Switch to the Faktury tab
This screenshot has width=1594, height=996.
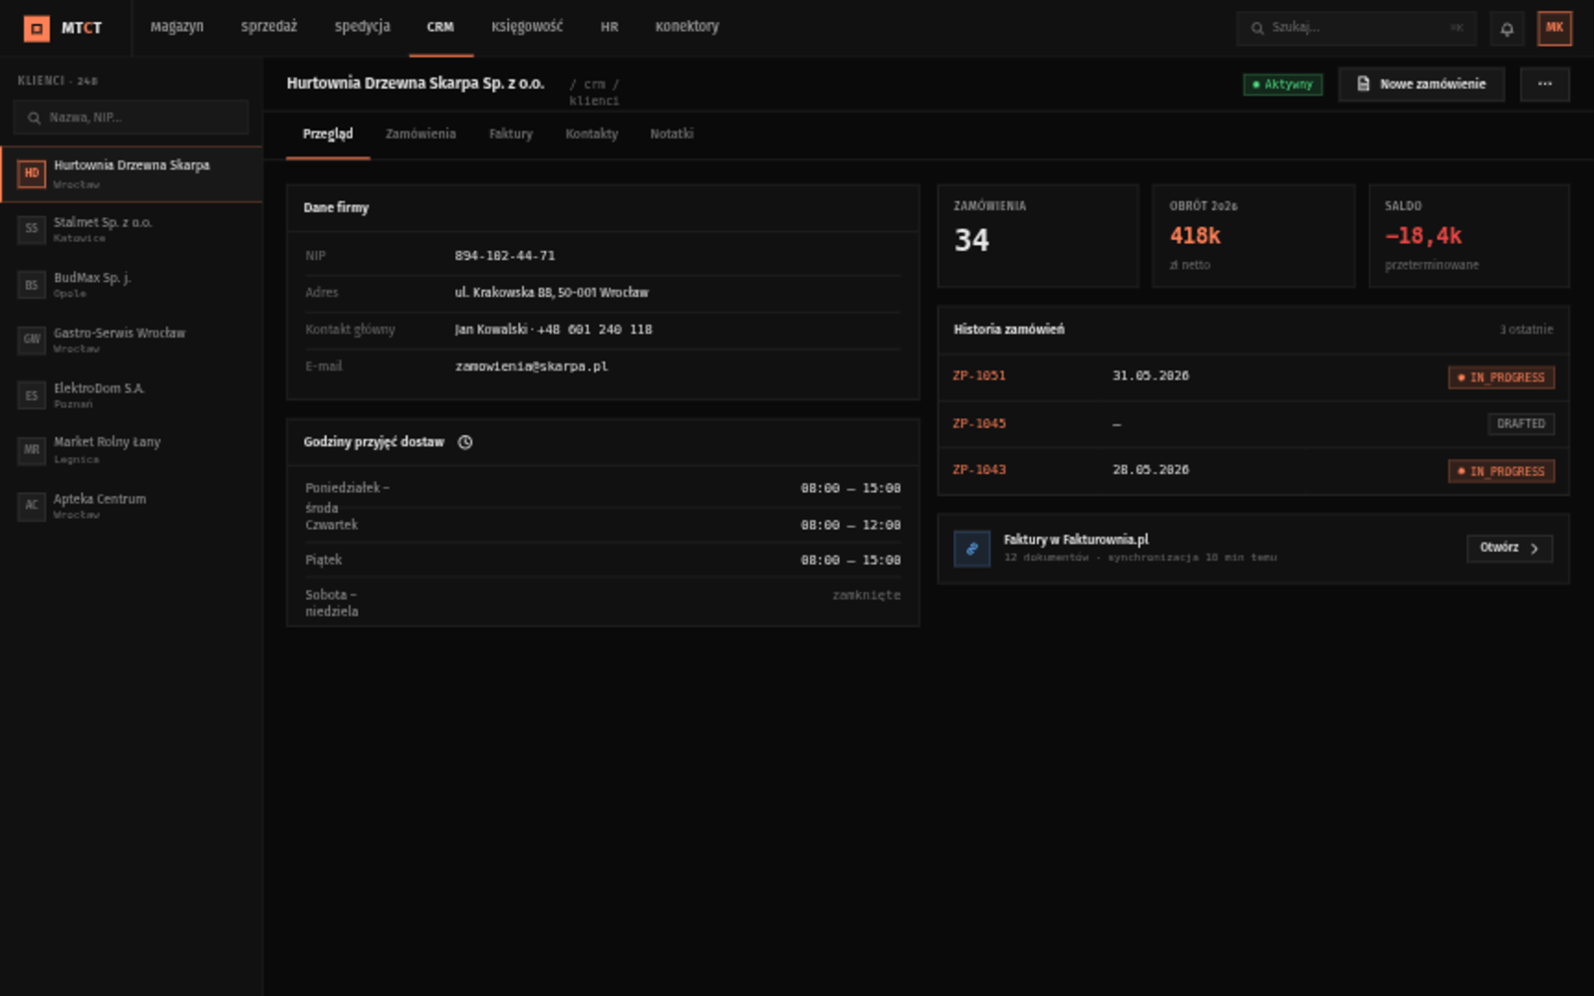(511, 133)
